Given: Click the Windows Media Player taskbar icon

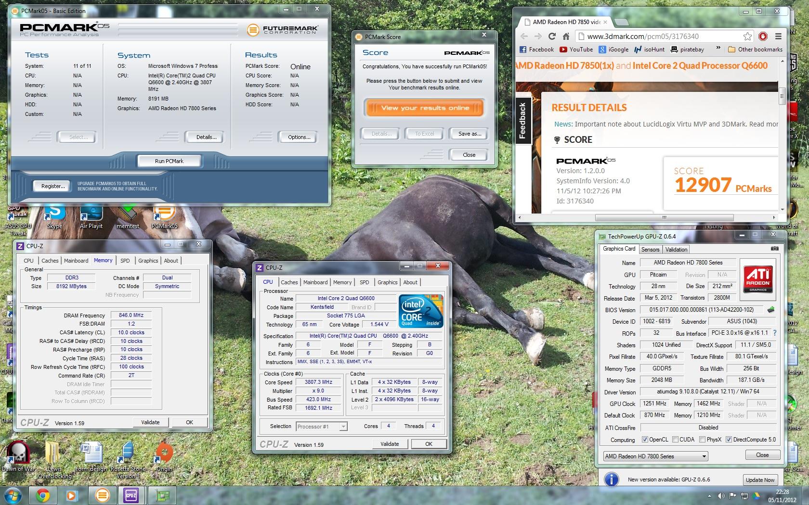Looking at the screenshot, I should click(71, 495).
